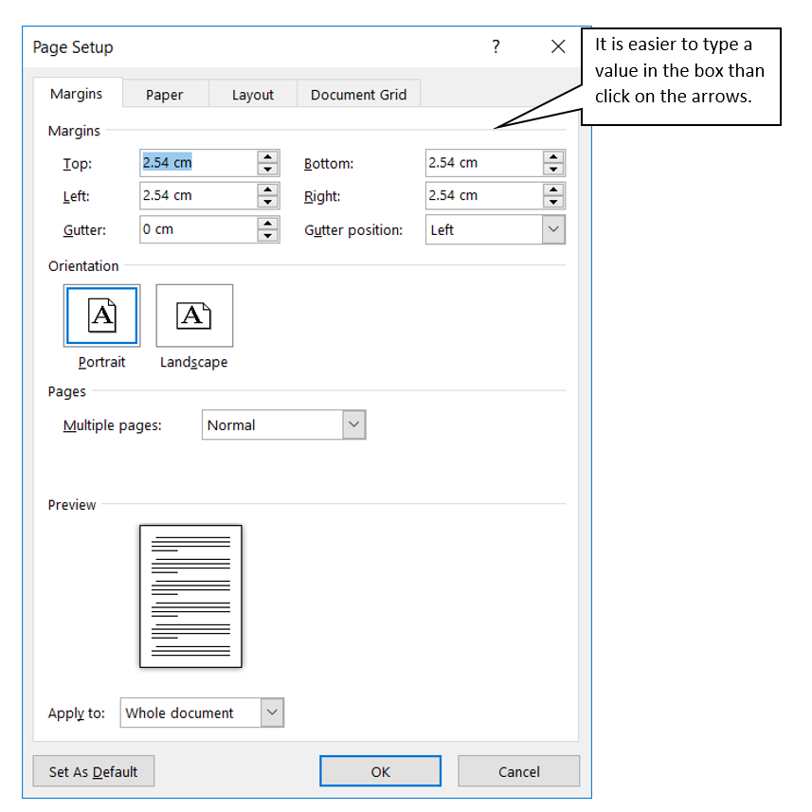
Task: Click the Top margin input field
Action: [198, 163]
